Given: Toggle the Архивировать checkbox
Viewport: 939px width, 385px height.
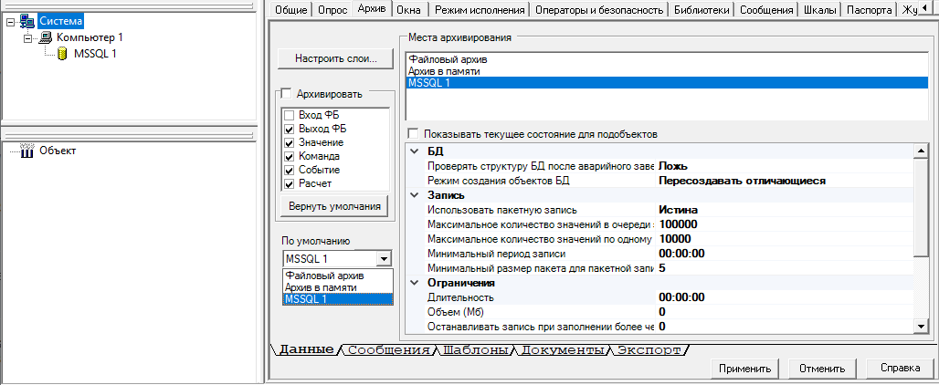Looking at the screenshot, I should pyautogui.click(x=286, y=94).
